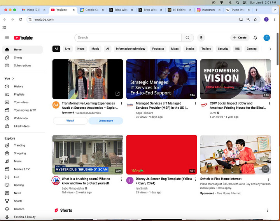Open the YouTube hamburger guide menu
This screenshot has height=221, width=280.
click(x=7, y=38)
